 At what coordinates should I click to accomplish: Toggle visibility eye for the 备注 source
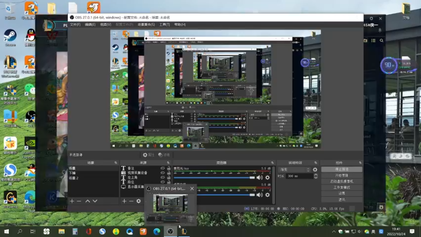coord(163,168)
